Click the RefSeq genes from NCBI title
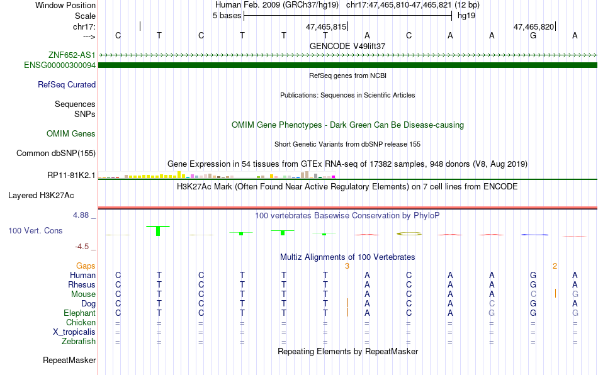Viewport: 598px width, 375px height. click(x=348, y=76)
